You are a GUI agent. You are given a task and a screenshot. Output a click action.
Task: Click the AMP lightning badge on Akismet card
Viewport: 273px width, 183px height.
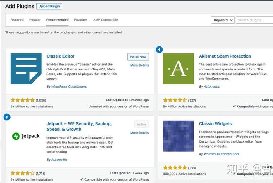[159, 49]
